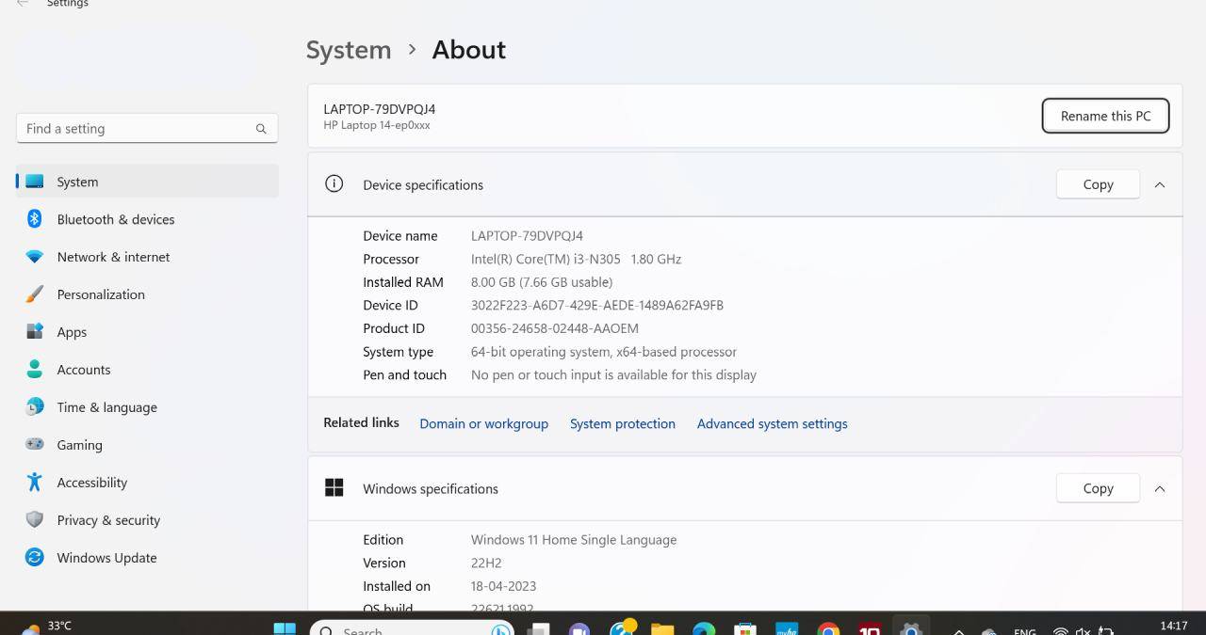Open the Bluetooth & devices settings
The width and height of the screenshot is (1206, 635).
115,219
